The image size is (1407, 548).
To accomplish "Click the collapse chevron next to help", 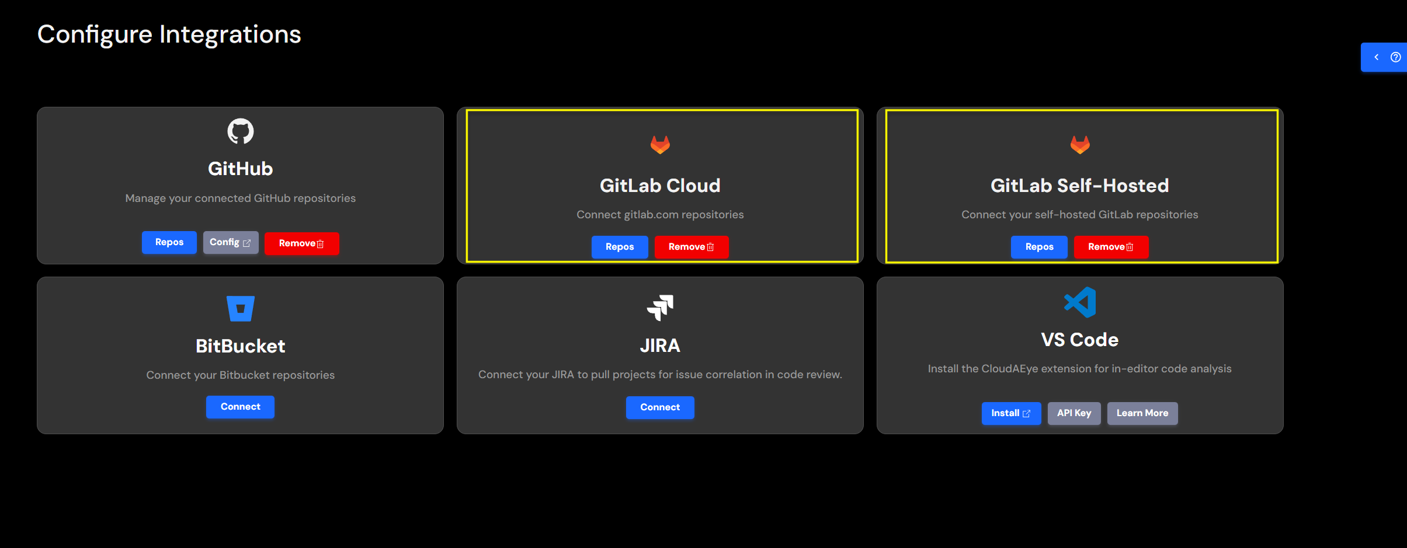I will click(x=1377, y=57).
